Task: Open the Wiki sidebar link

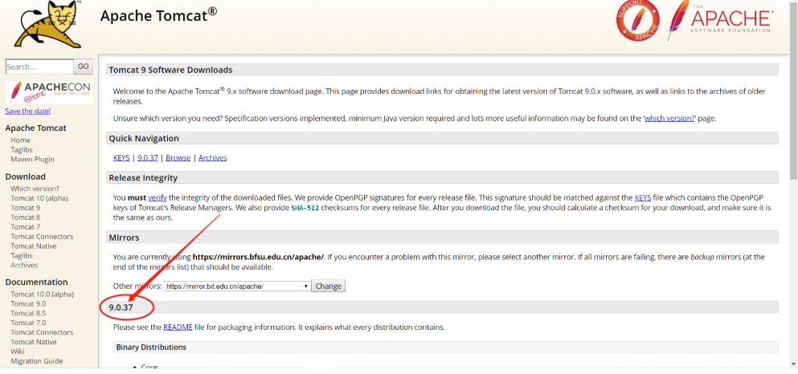Action: tap(18, 352)
